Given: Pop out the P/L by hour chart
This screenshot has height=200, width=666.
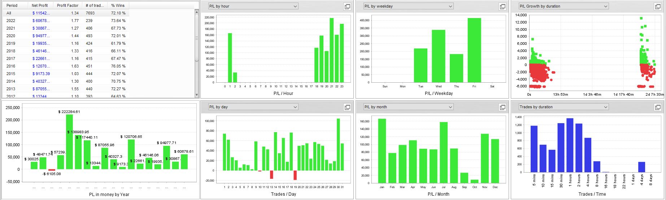Looking at the screenshot, I should [x=347, y=6].
